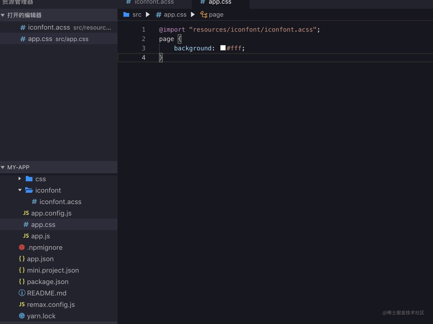Click the background property on line 3
This screenshot has width=433, height=324.
193,48
